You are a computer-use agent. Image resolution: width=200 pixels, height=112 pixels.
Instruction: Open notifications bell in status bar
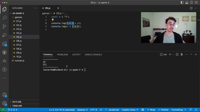(x=196, y=110)
